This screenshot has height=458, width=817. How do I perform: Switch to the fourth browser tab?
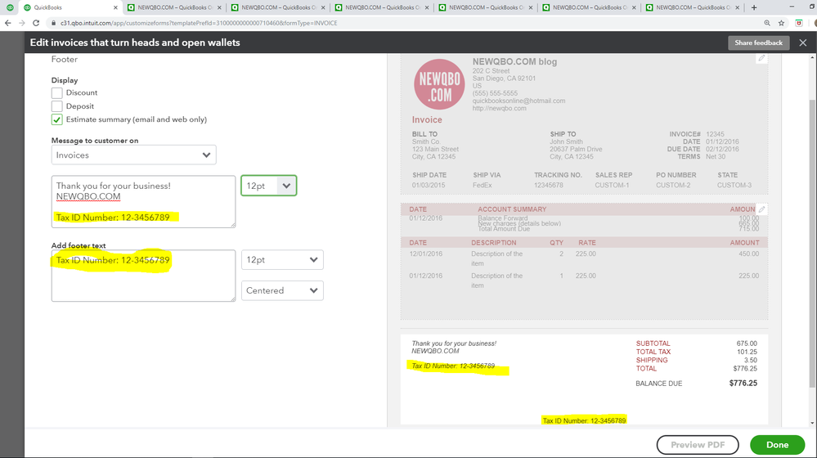382,7
